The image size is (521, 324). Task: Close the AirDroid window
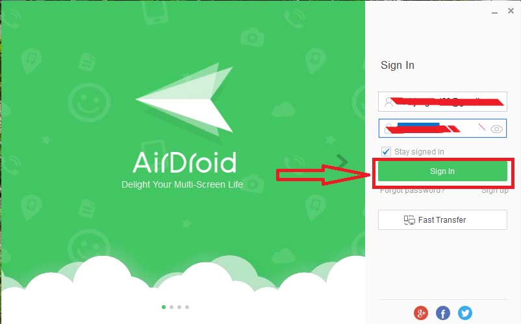point(511,10)
